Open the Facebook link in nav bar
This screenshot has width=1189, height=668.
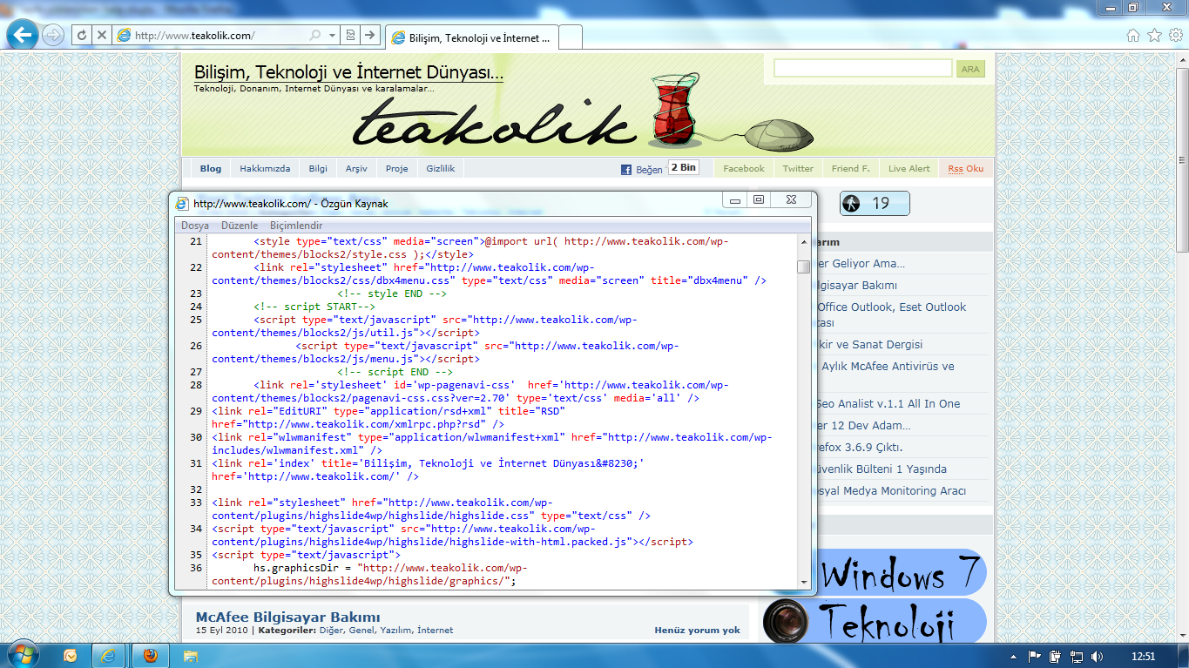[744, 168]
